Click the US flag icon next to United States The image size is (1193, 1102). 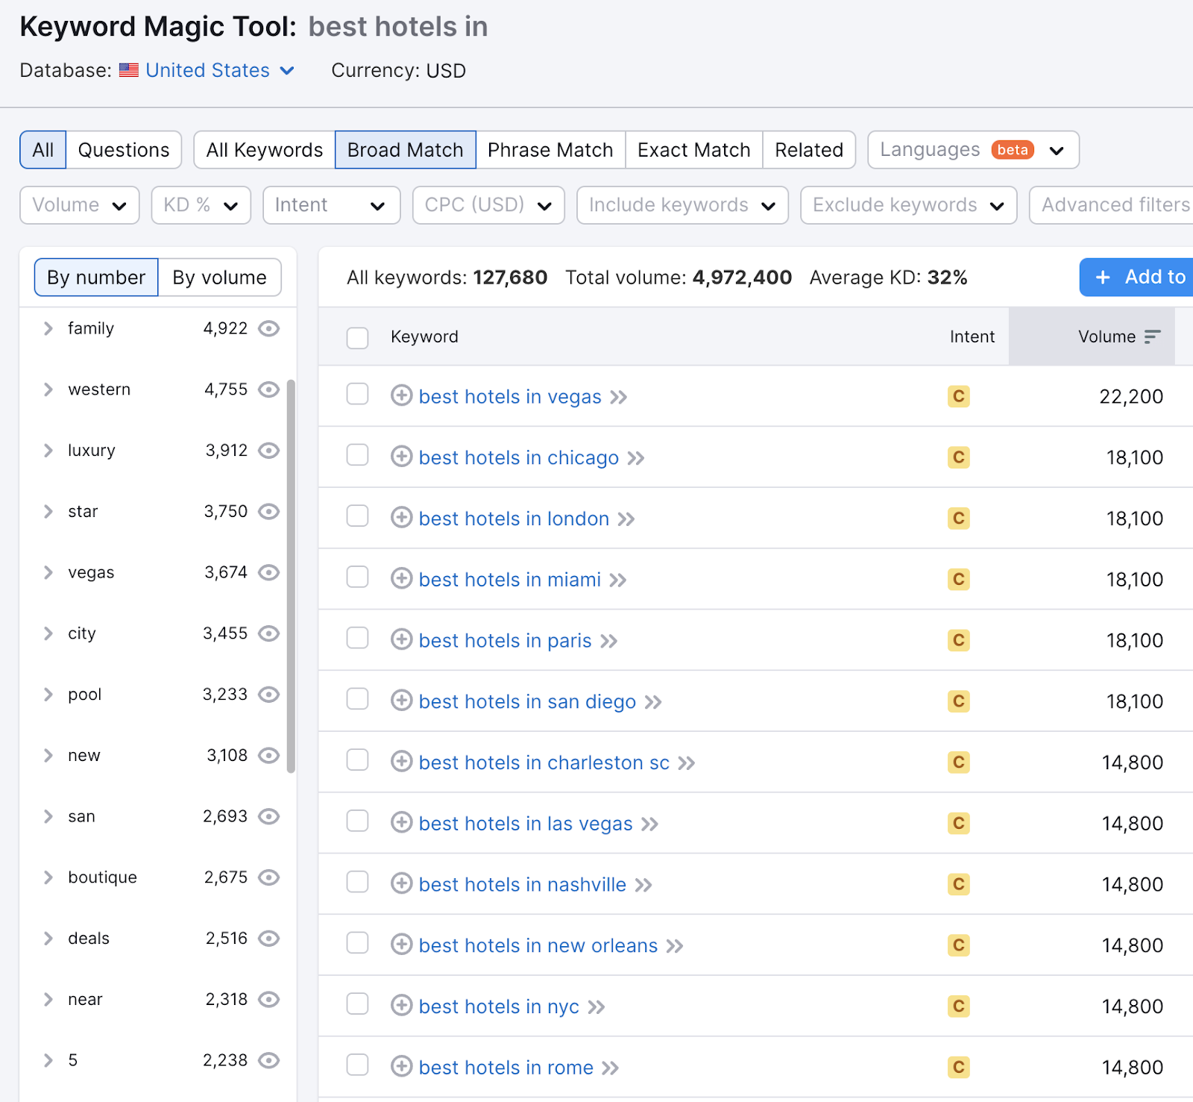[129, 70]
